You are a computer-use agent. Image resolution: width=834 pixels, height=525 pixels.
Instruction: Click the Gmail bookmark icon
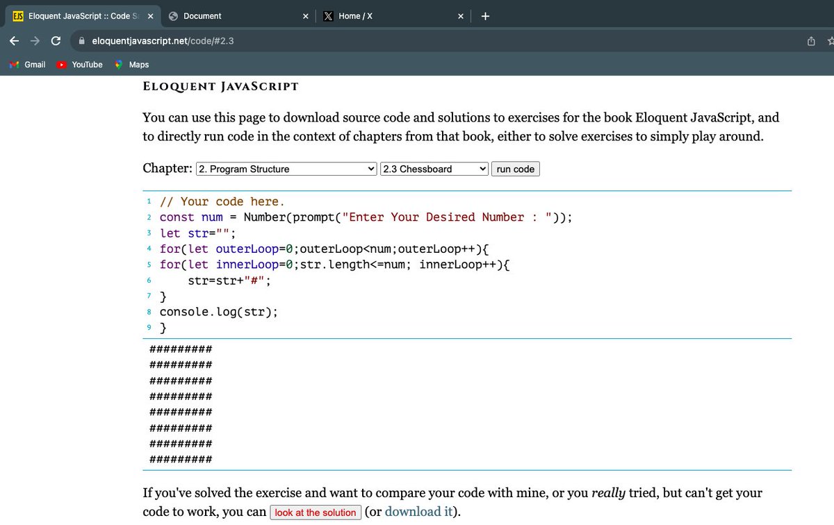13,65
